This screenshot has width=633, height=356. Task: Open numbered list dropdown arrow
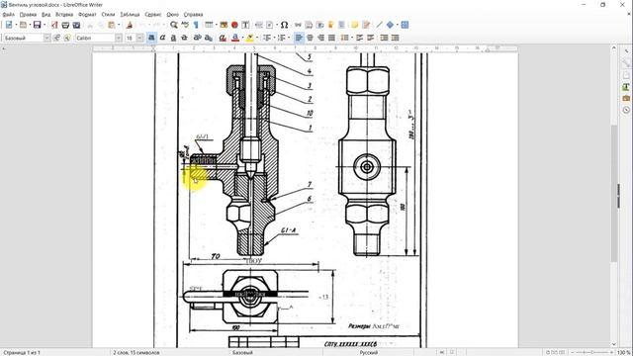click(x=289, y=38)
